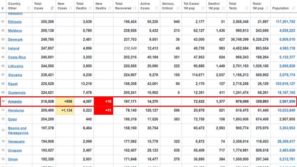Sort by Active Cases column icon

[156, 8]
